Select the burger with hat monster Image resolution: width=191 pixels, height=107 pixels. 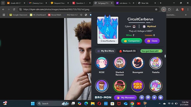(x=120, y=86)
